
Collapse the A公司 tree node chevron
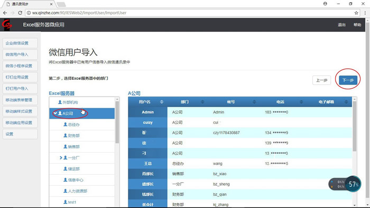pos(55,114)
